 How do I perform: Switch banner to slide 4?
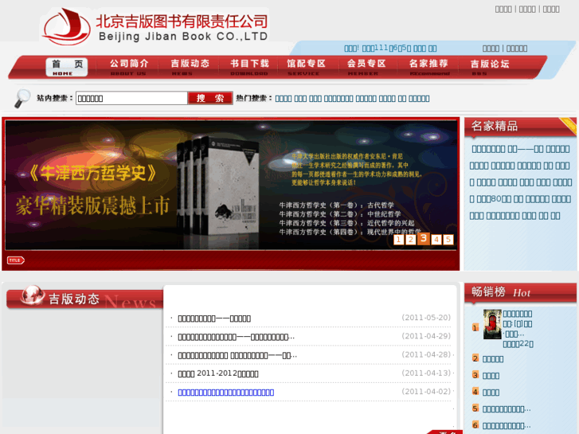(x=436, y=240)
